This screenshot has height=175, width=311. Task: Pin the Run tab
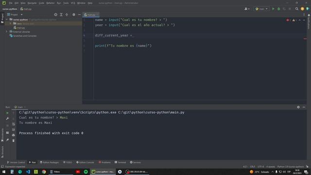point(7,140)
